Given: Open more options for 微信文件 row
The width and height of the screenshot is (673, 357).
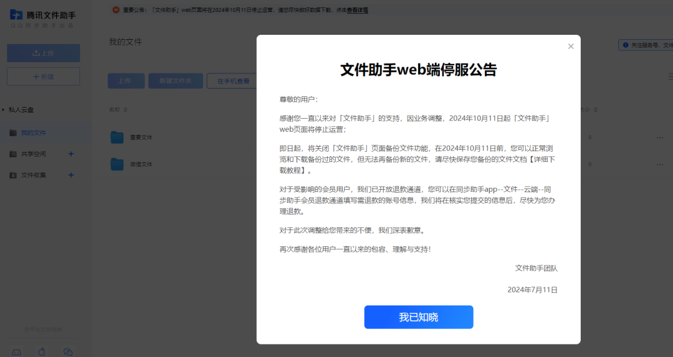Looking at the screenshot, I should 660,164.
